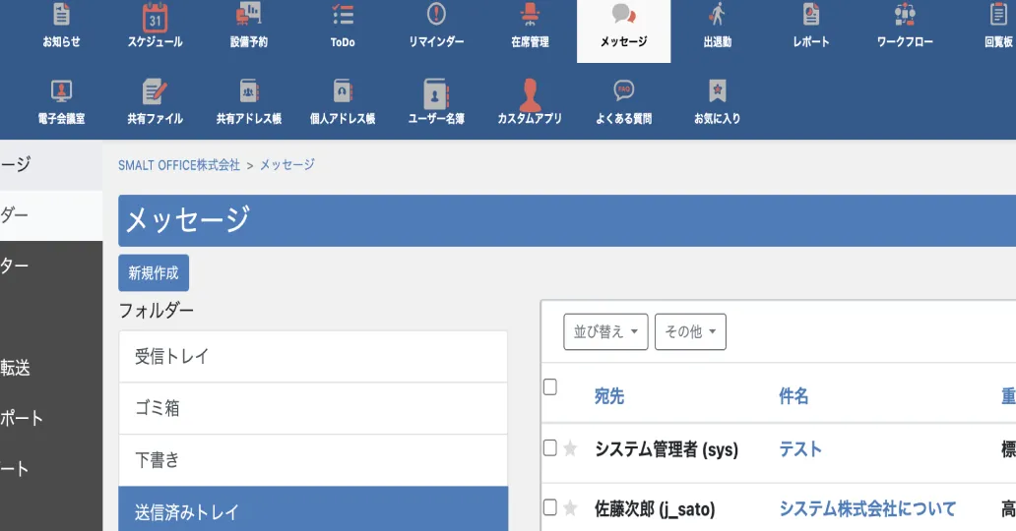Select the 受信トレイ folder
Image resolution: width=1016 pixels, height=531 pixels.
(x=313, y=356)
